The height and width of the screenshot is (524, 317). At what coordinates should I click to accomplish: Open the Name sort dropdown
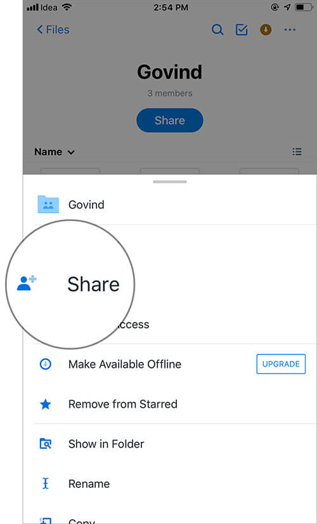(55, 152)
